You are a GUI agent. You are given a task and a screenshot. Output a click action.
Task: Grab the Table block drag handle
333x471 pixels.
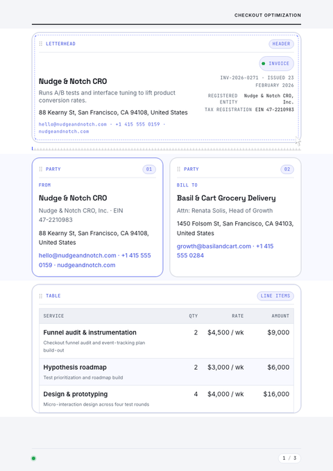point(41,296)
